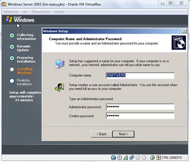Open the Dispositivos menu
This screenshot has height=162, width=190.
41,12
